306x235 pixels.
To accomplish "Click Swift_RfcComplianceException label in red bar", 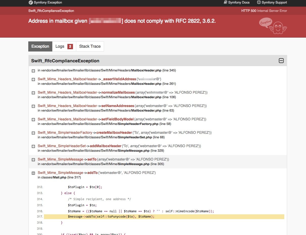I will click(x=51, y=11).
